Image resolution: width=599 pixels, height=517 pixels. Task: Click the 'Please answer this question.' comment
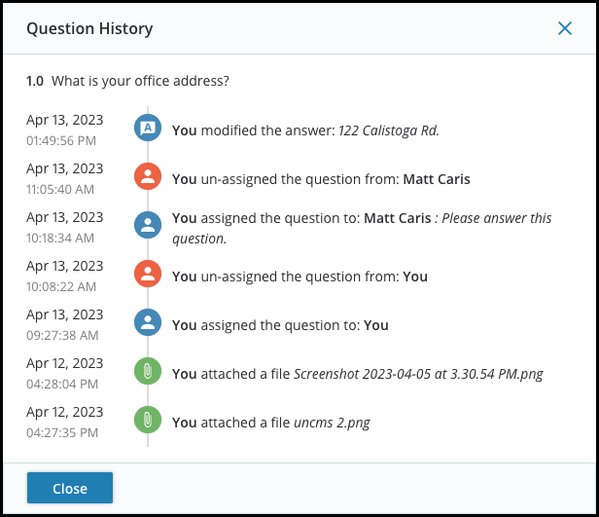click(x=362, y=228)
